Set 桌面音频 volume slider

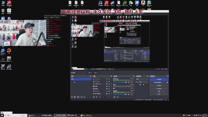(120, 94)
